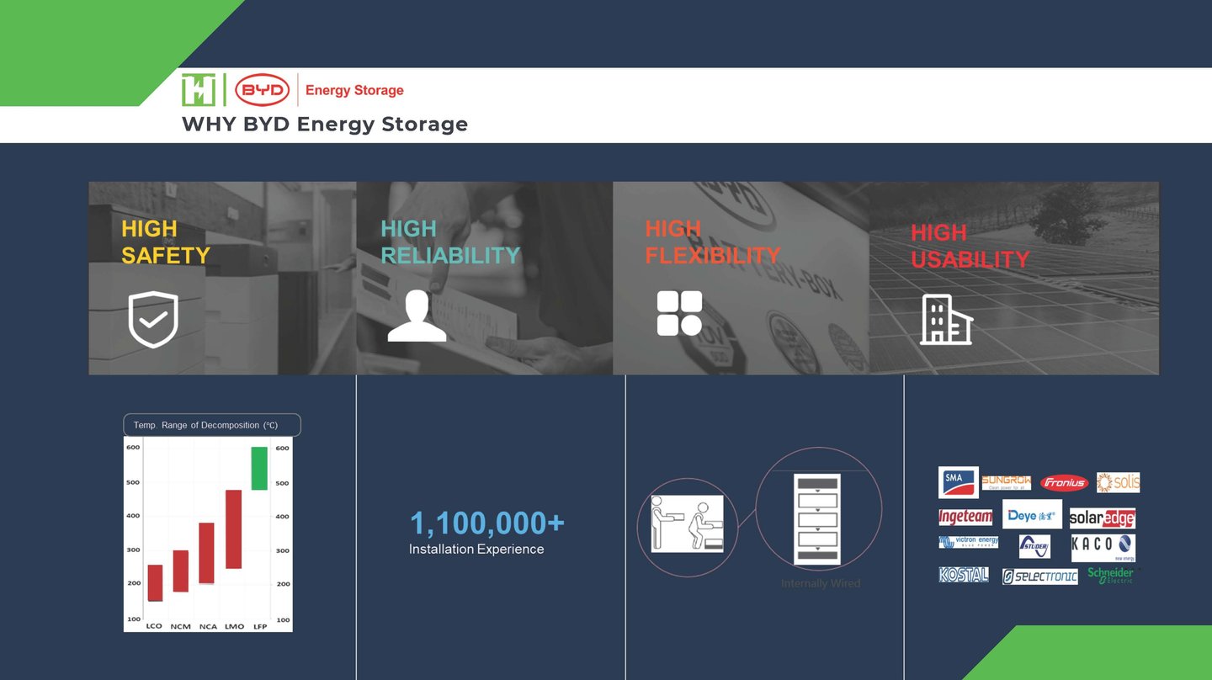The width and height of the screenshot is (1212, 680).
Task: Click the shield checkmark safety icon
Action: click(153, 320)
